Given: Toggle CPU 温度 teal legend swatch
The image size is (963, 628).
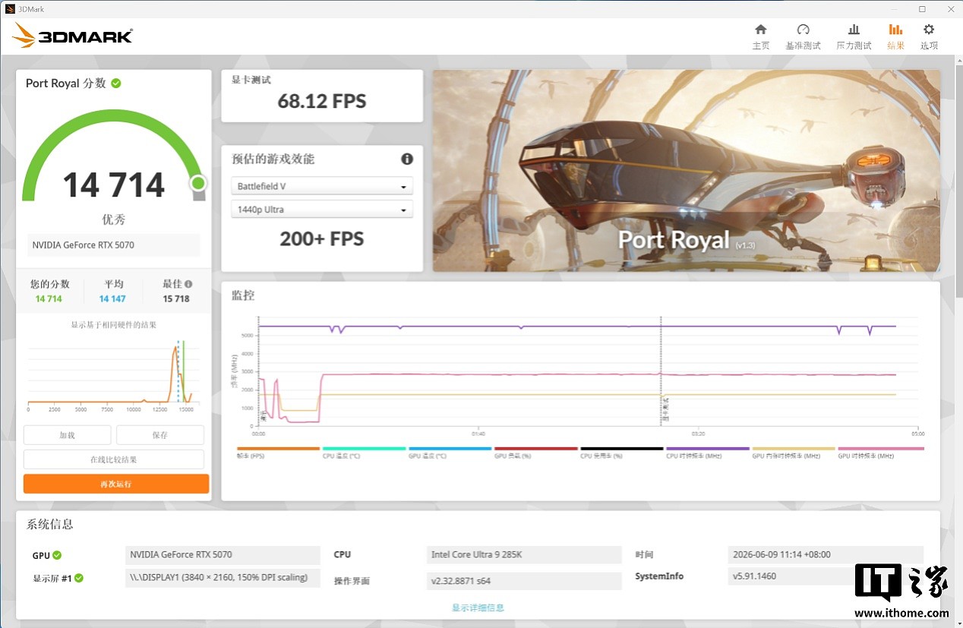Looking at the screenshot, I should (x=364, y=449).
